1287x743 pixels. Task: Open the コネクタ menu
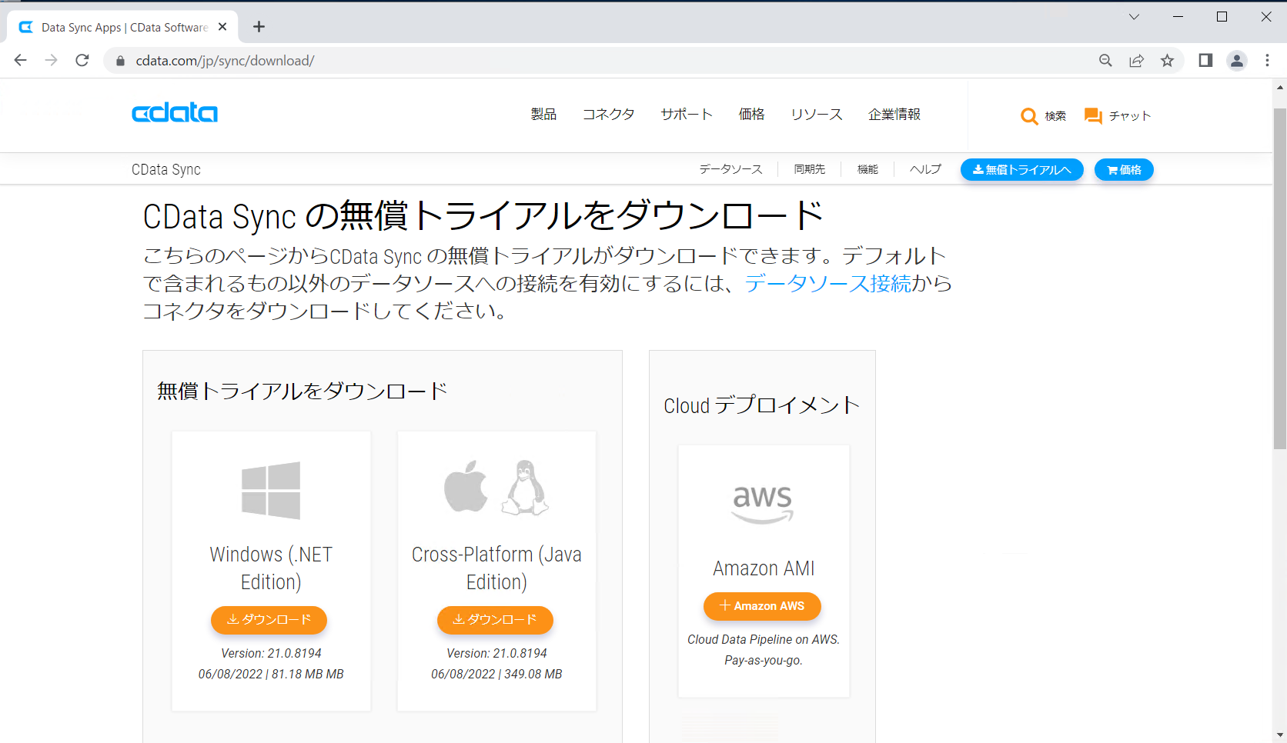[x=608, y=115]
